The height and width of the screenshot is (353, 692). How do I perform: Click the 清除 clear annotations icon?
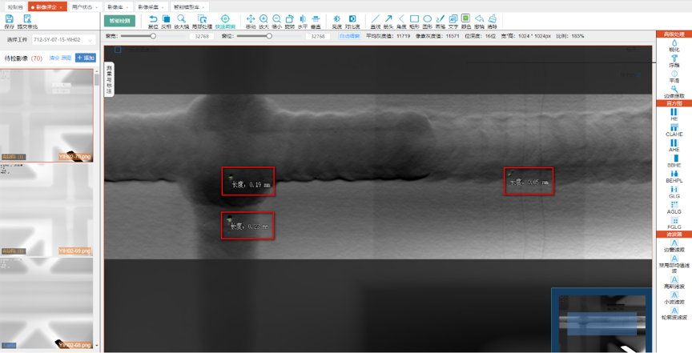pos(492,20)
